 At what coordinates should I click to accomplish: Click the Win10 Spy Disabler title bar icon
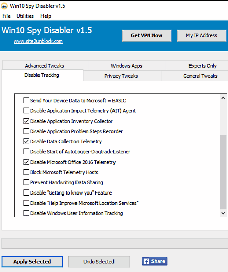(4, 6)
